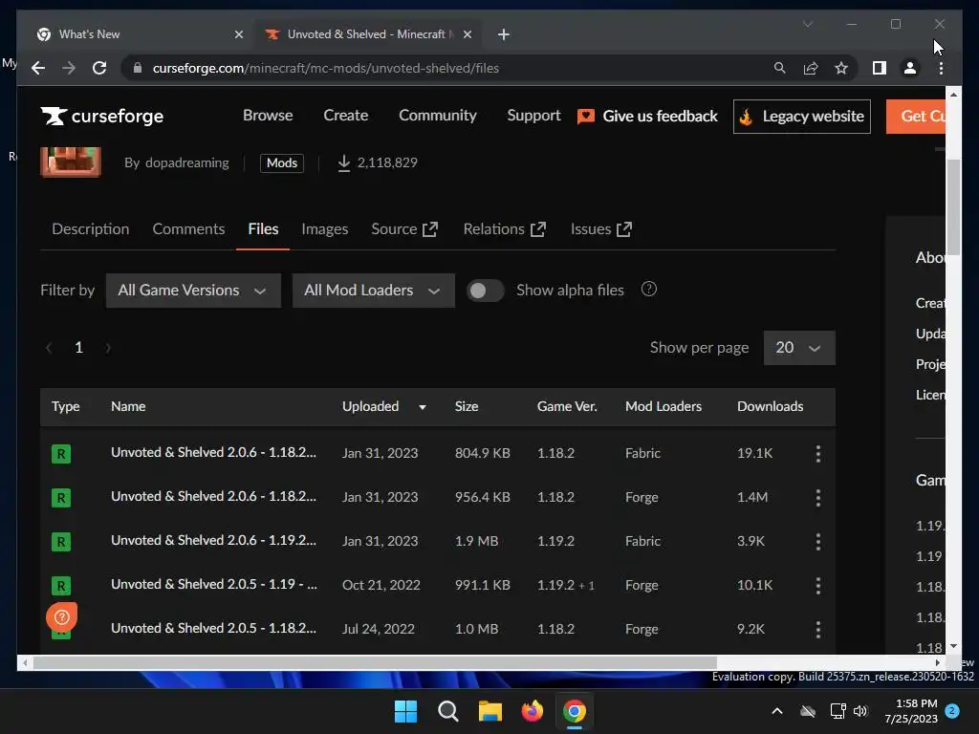This screenshot has height=734, width=979.
Task: Select page 1 in pagination
Action: (x=78, y=348)
